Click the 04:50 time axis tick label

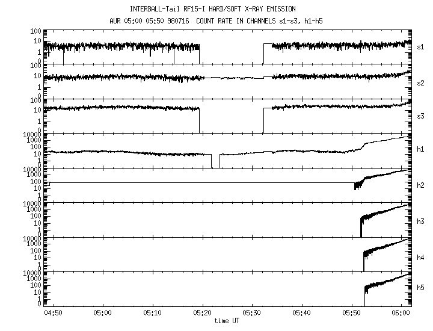click(54, 314)
